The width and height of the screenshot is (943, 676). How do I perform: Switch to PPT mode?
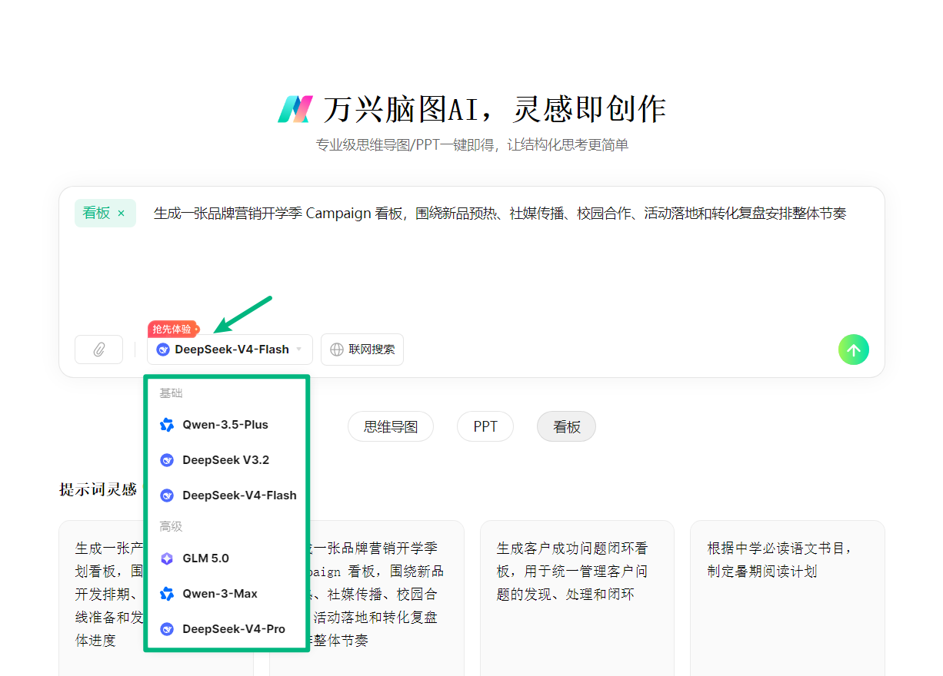pos(485,426)
